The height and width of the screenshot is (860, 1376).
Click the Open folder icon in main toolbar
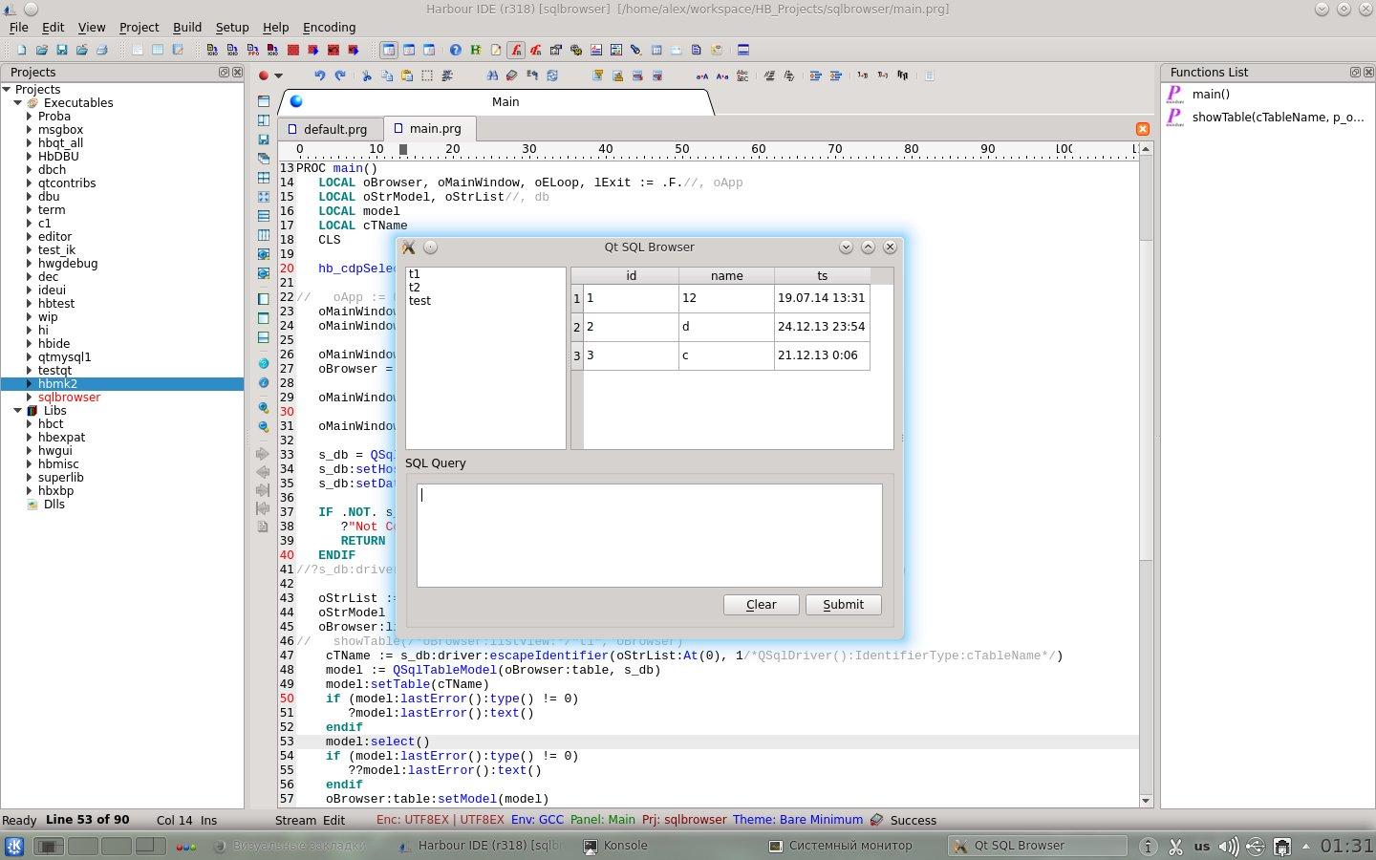click(x=41, y=50)
